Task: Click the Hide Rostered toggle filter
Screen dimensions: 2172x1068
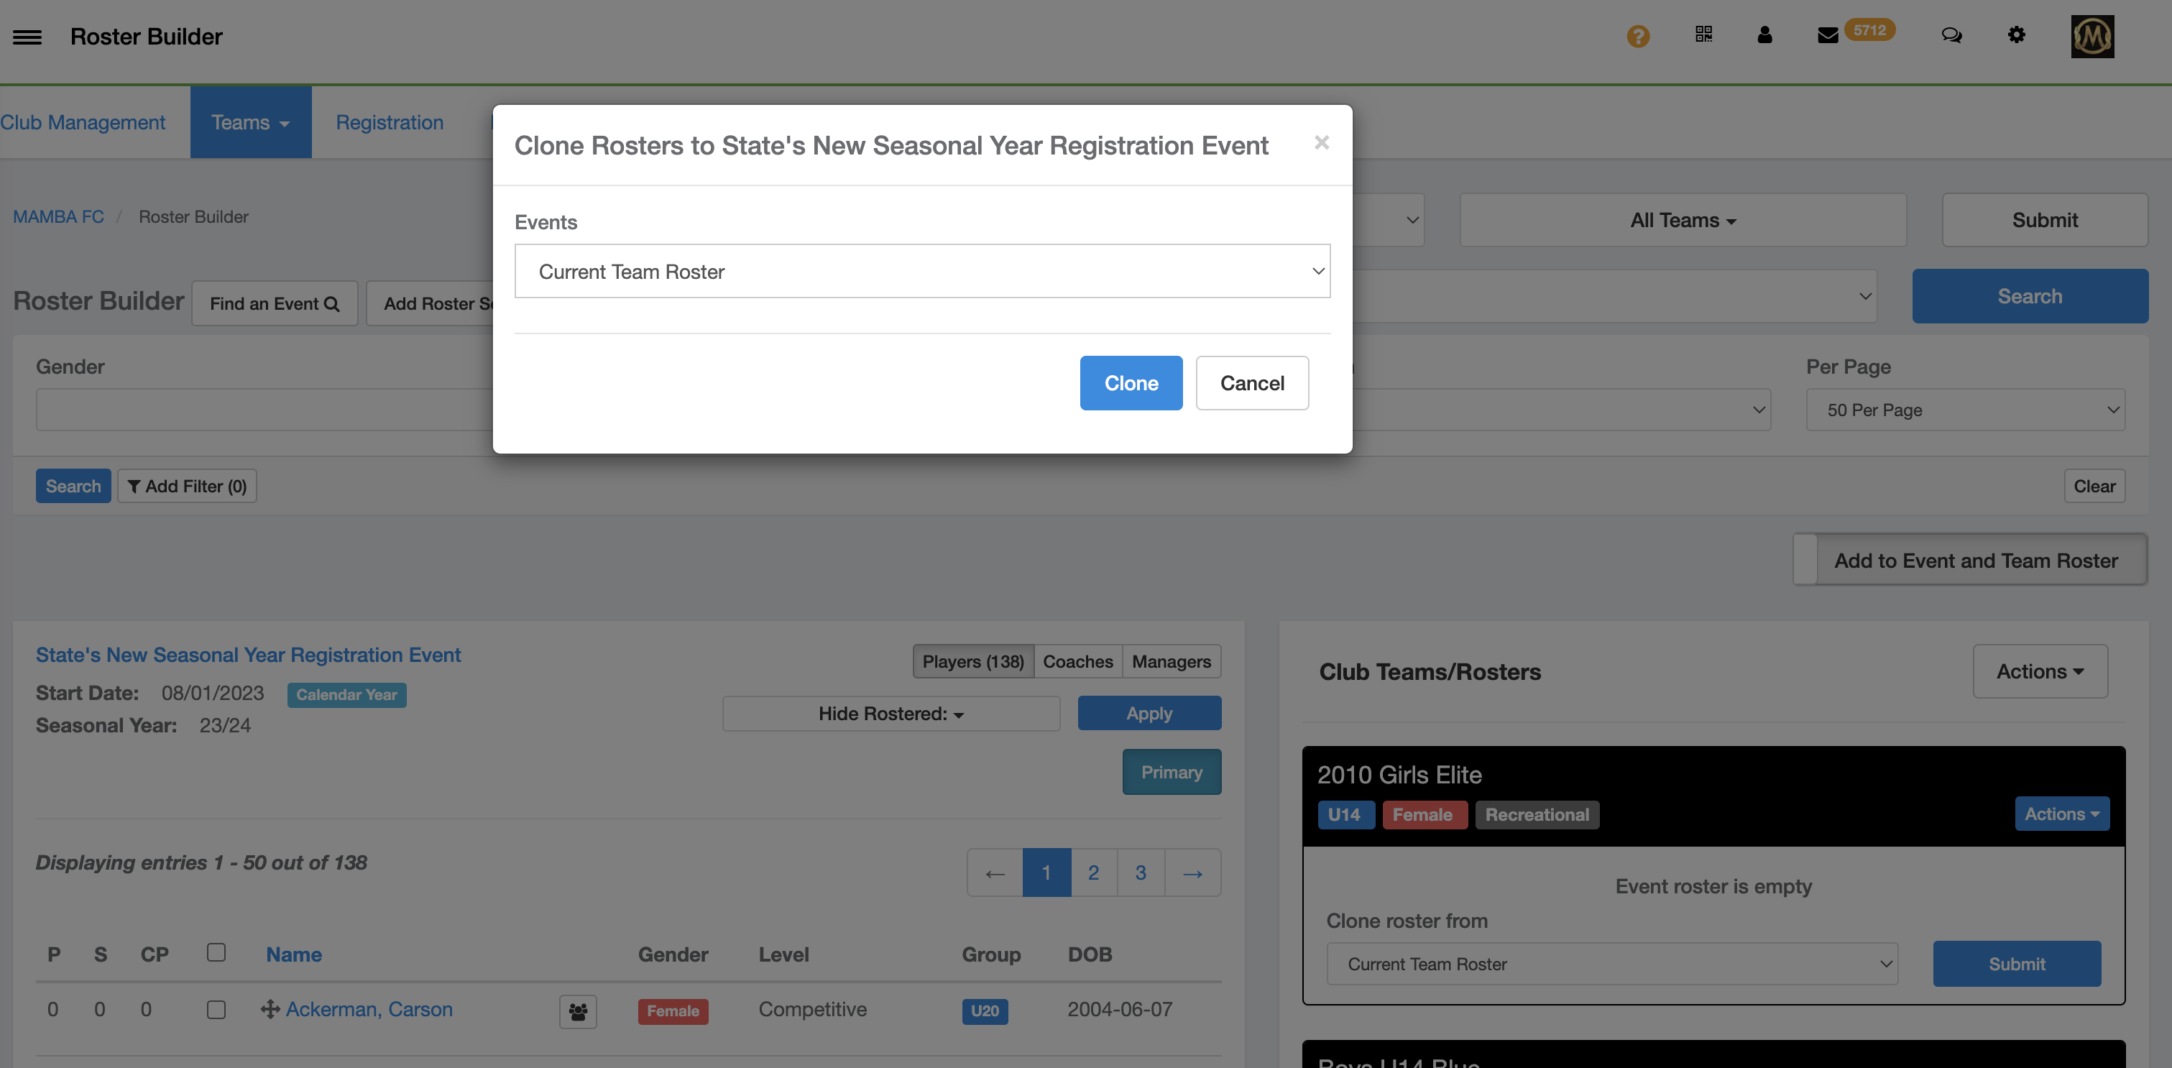Action: pos(891,712)
